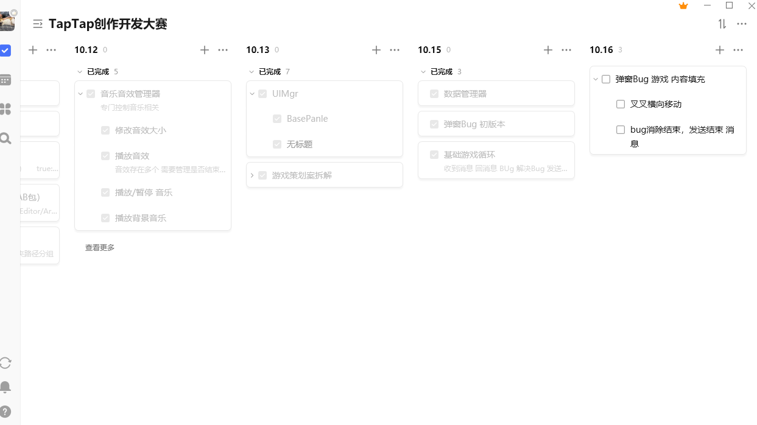Screen dimensions: 757x425
Task: Open the project more options menu
Action: pyautogui.click(x=742, y=24)
